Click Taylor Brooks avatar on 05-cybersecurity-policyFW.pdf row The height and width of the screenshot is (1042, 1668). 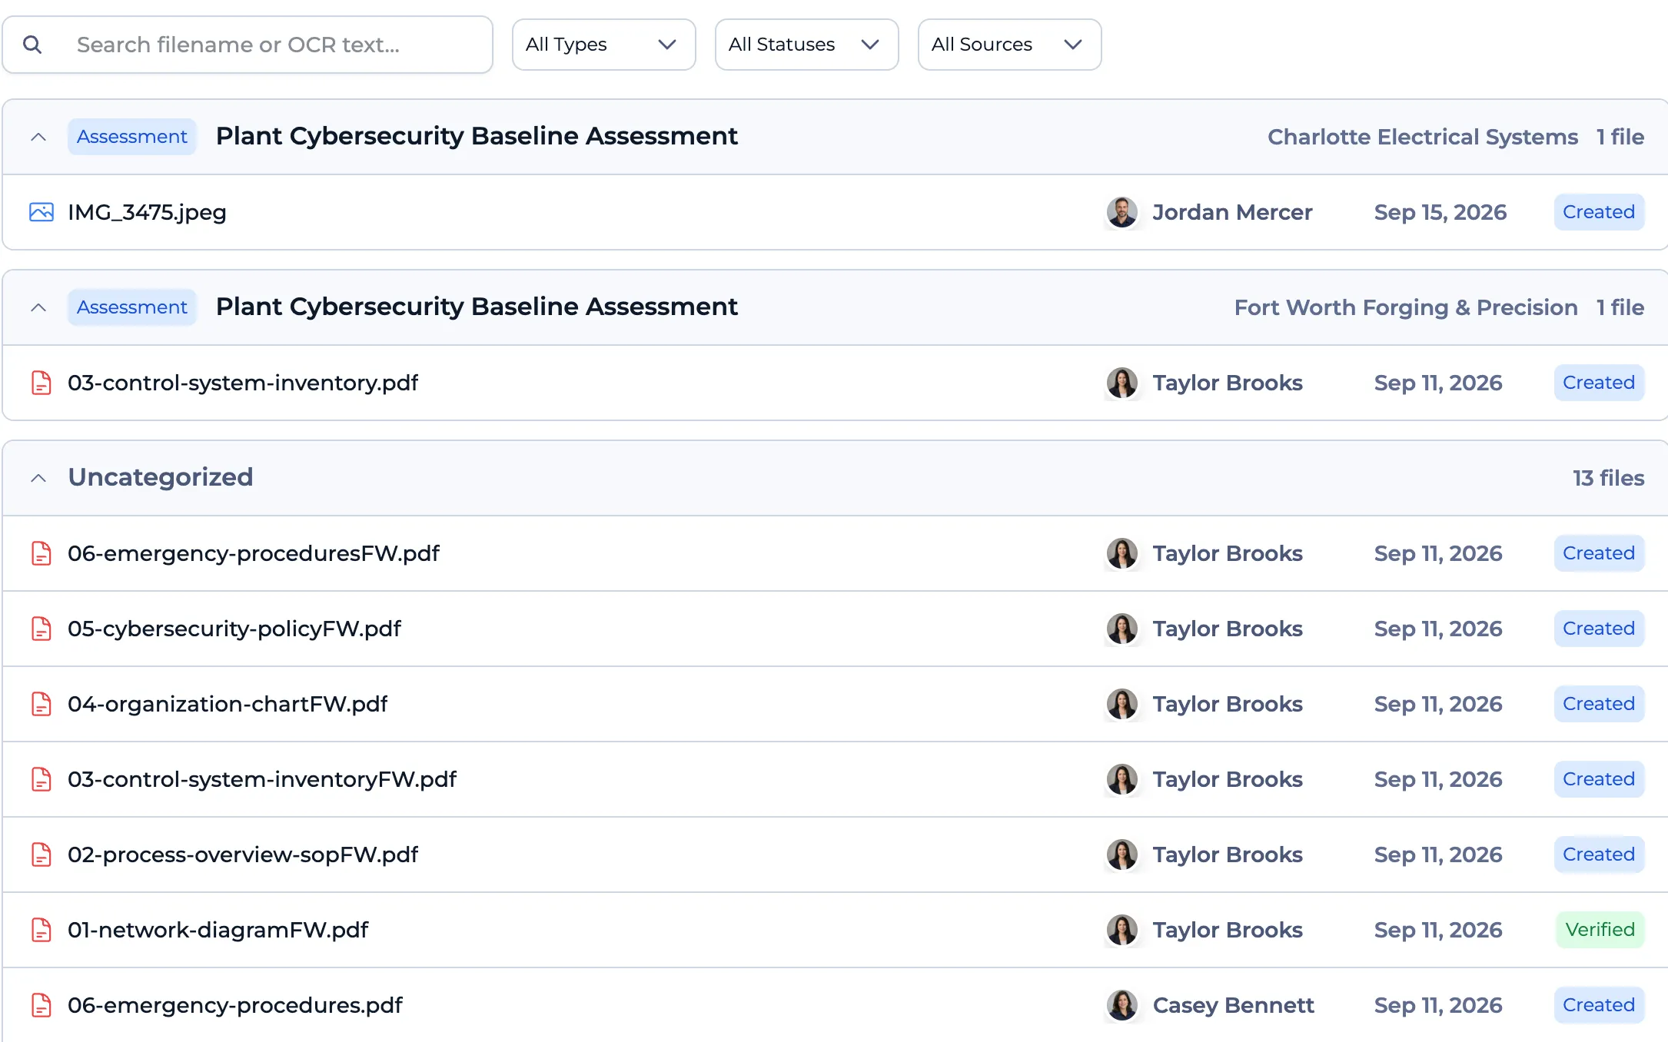point(1122,629)
